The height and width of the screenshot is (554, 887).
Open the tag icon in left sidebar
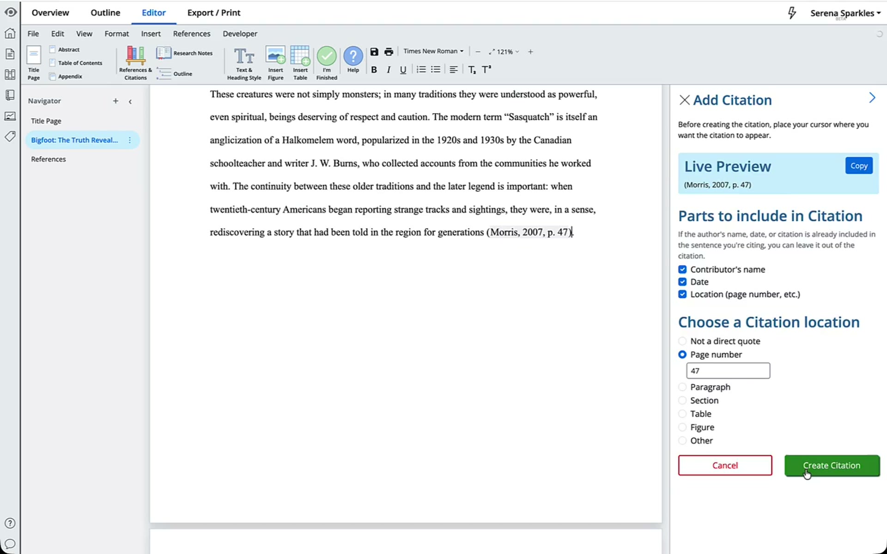click(x=10, y=137)
